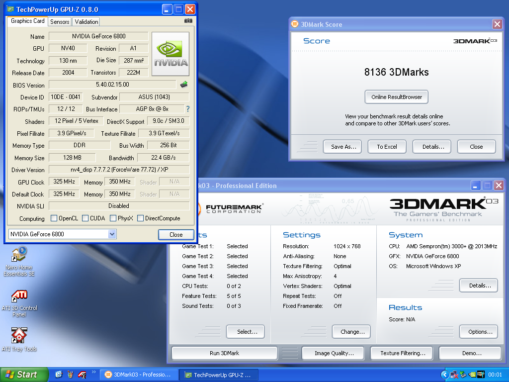Open Nero Home Essentials SE desktop icon
509x382 pixels.
[x=19, y=262]
